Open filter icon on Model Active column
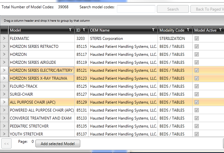 [x=220, y=30]
